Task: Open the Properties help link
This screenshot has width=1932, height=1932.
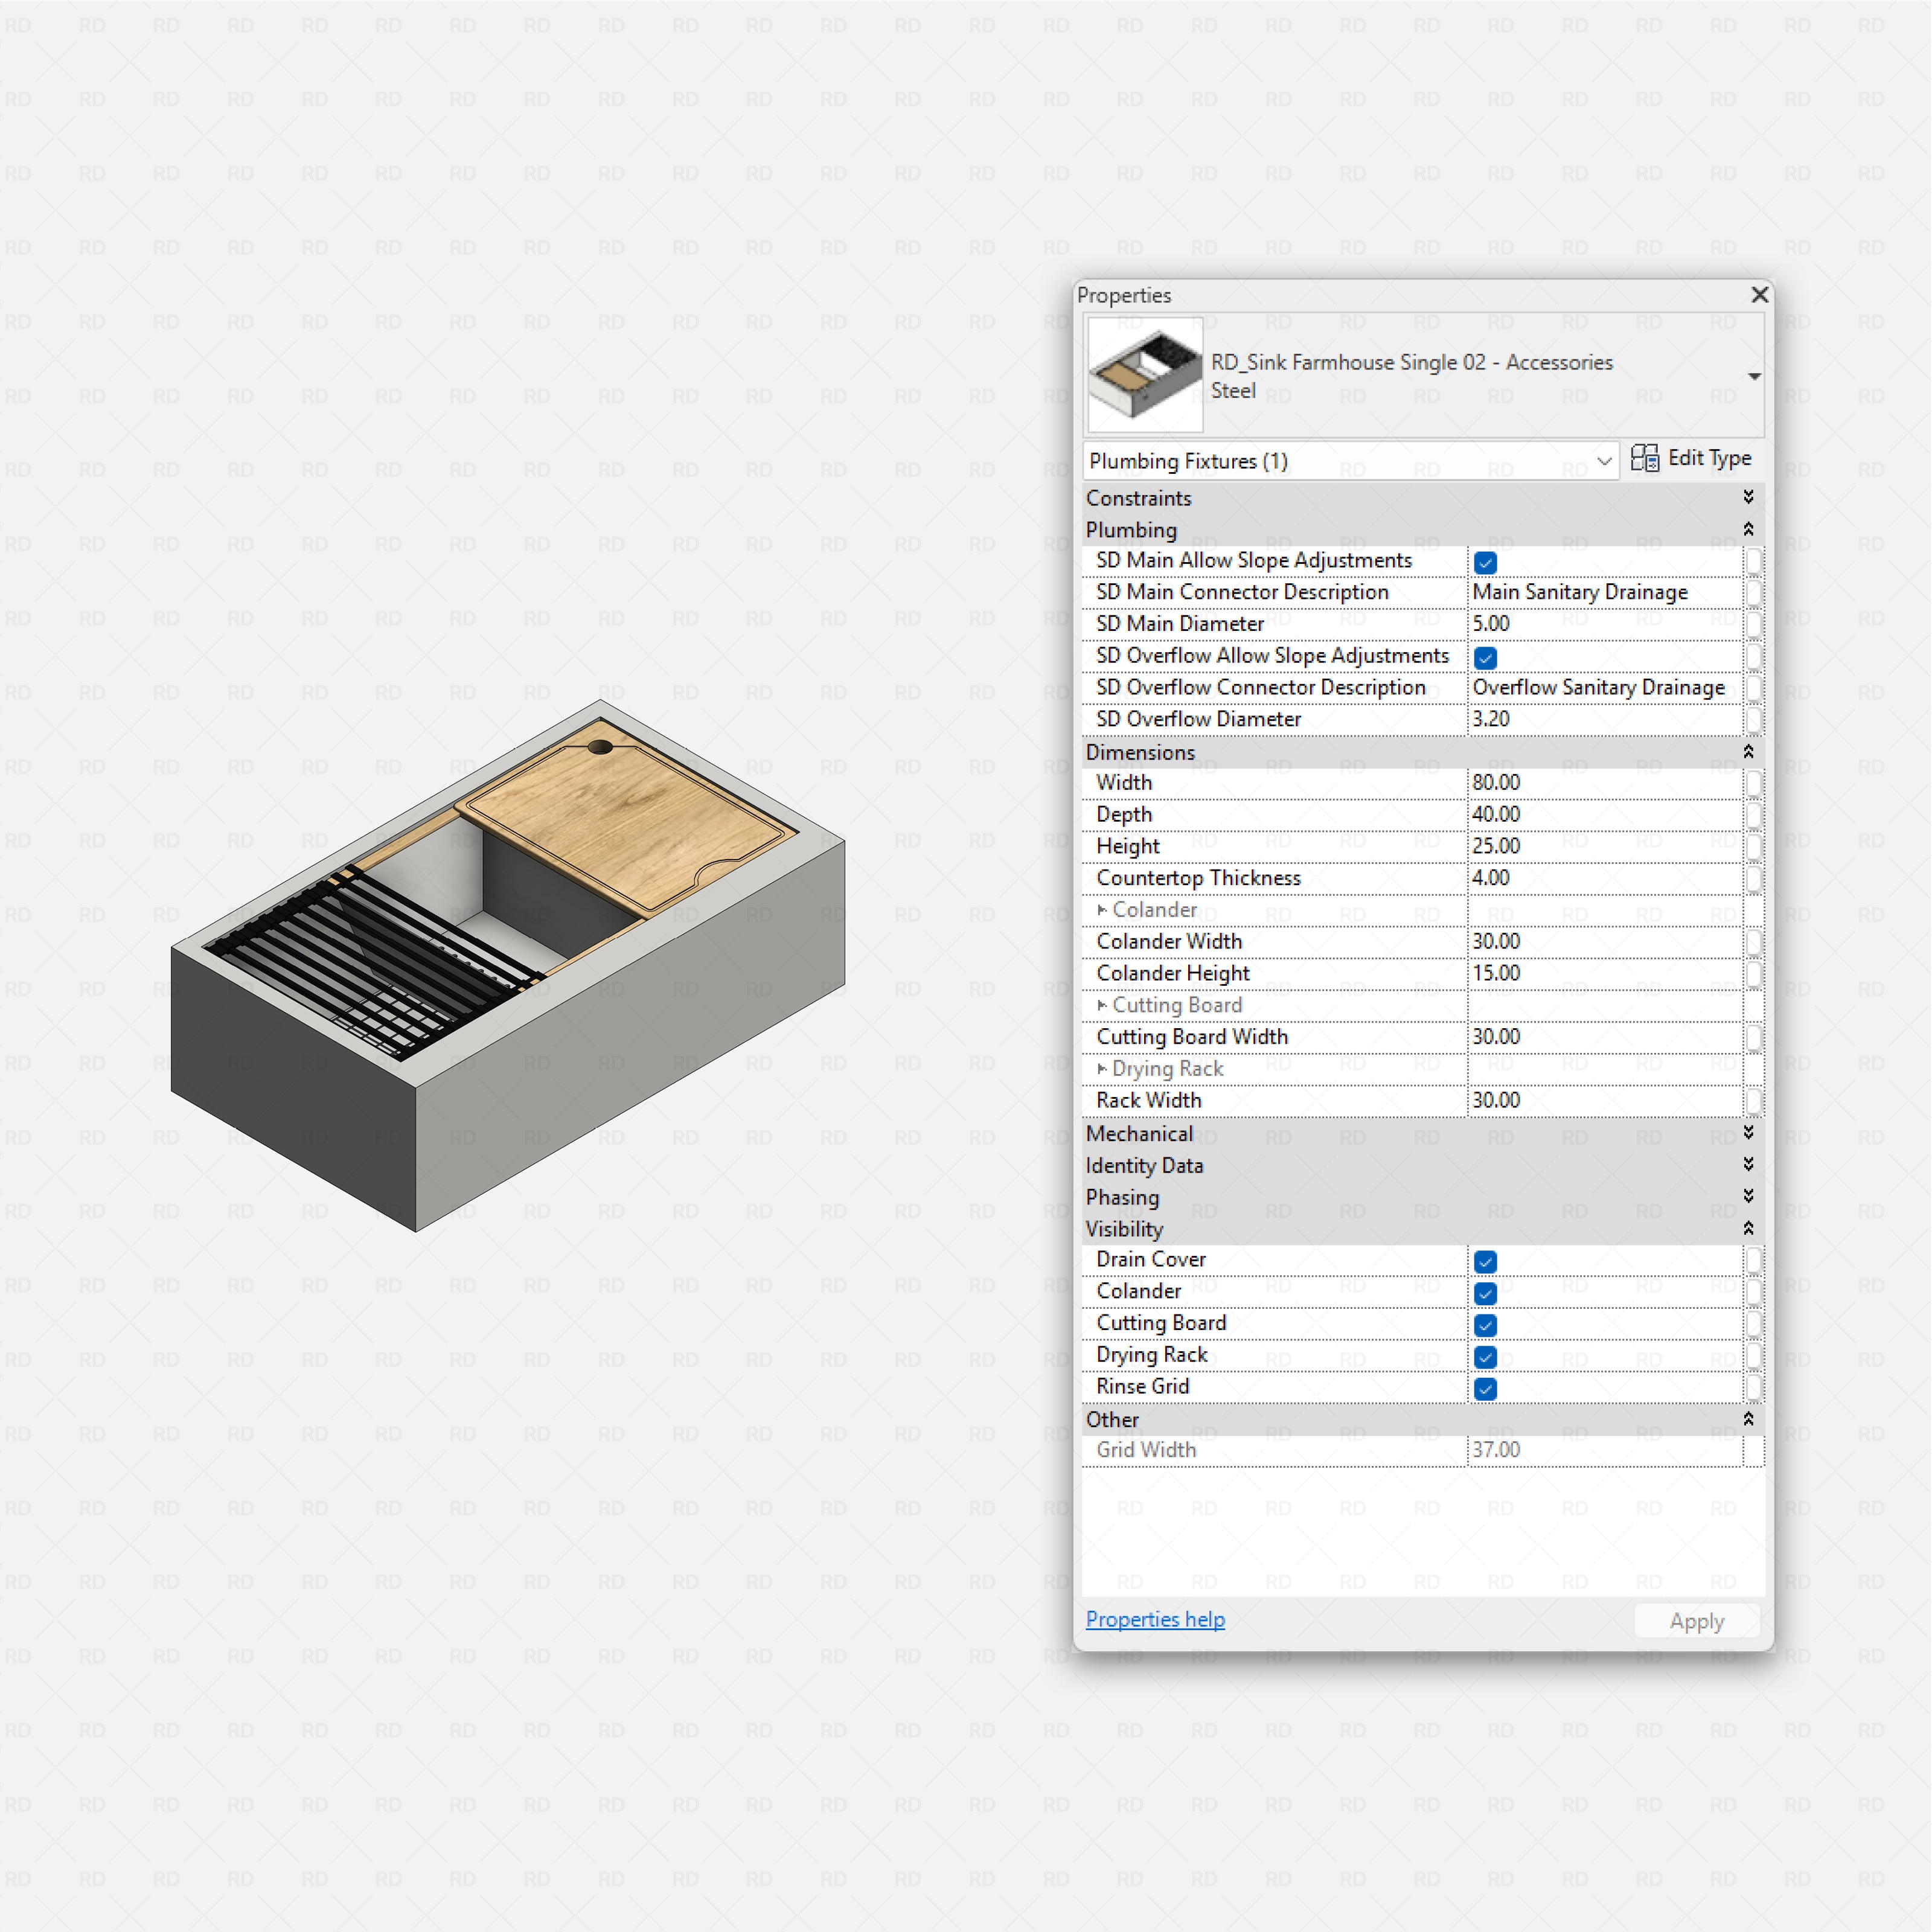Action: click(x=1155, y=1619)
